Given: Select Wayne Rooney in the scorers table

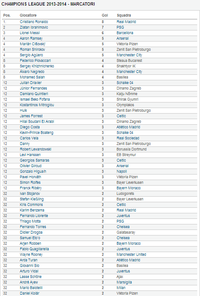Looking at the screenshot, I should pyautogui.click(x=31, y=254).
